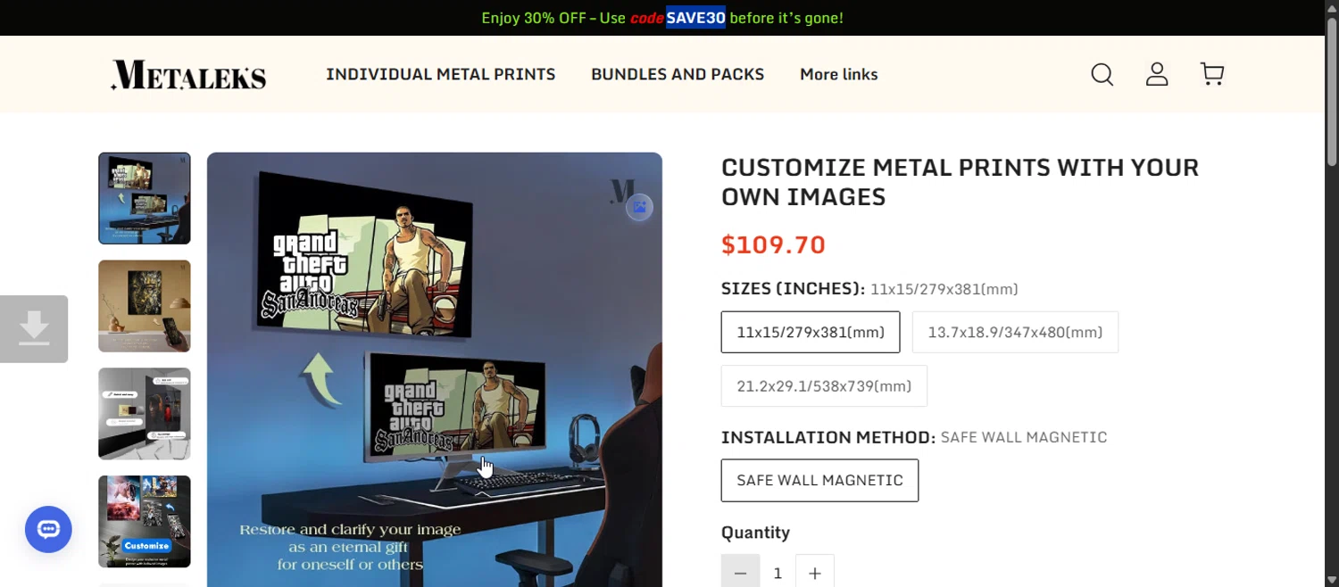Open the search icon in the header
The width and height of the screenshot is (1339, 587).
(1102, 74)
